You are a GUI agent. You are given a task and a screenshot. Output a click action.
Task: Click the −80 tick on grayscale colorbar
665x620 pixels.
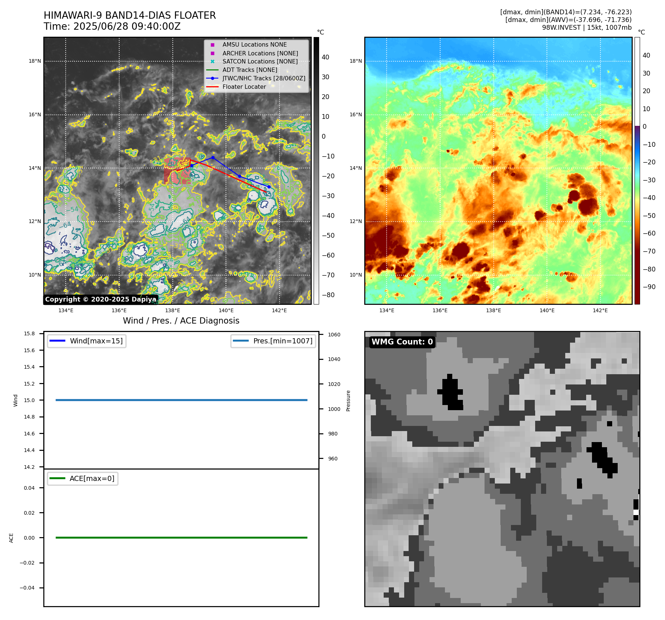328,295
